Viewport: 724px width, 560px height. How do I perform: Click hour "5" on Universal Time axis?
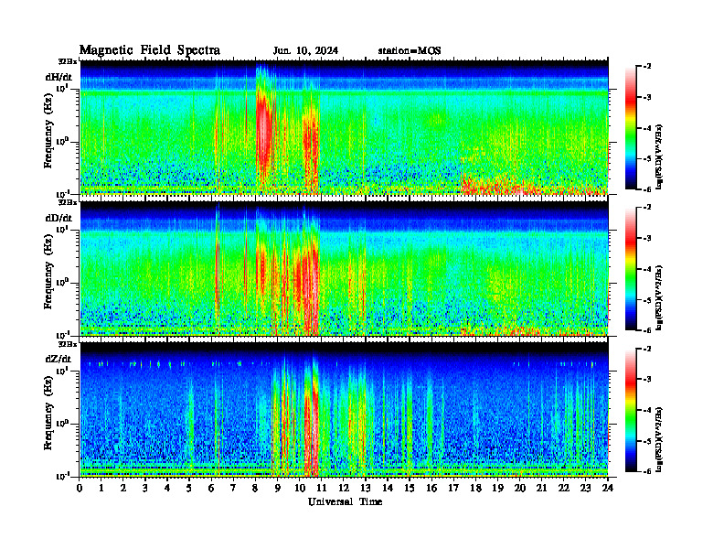189,489
